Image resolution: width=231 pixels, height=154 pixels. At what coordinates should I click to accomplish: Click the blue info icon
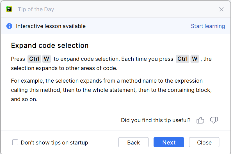[9, 26]
